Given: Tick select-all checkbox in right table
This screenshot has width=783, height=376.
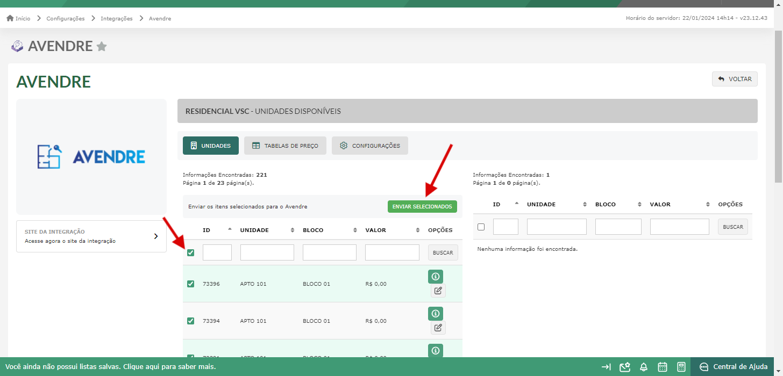Looking at the screenshot, I should pyautogui.click(x=481, y=227).
